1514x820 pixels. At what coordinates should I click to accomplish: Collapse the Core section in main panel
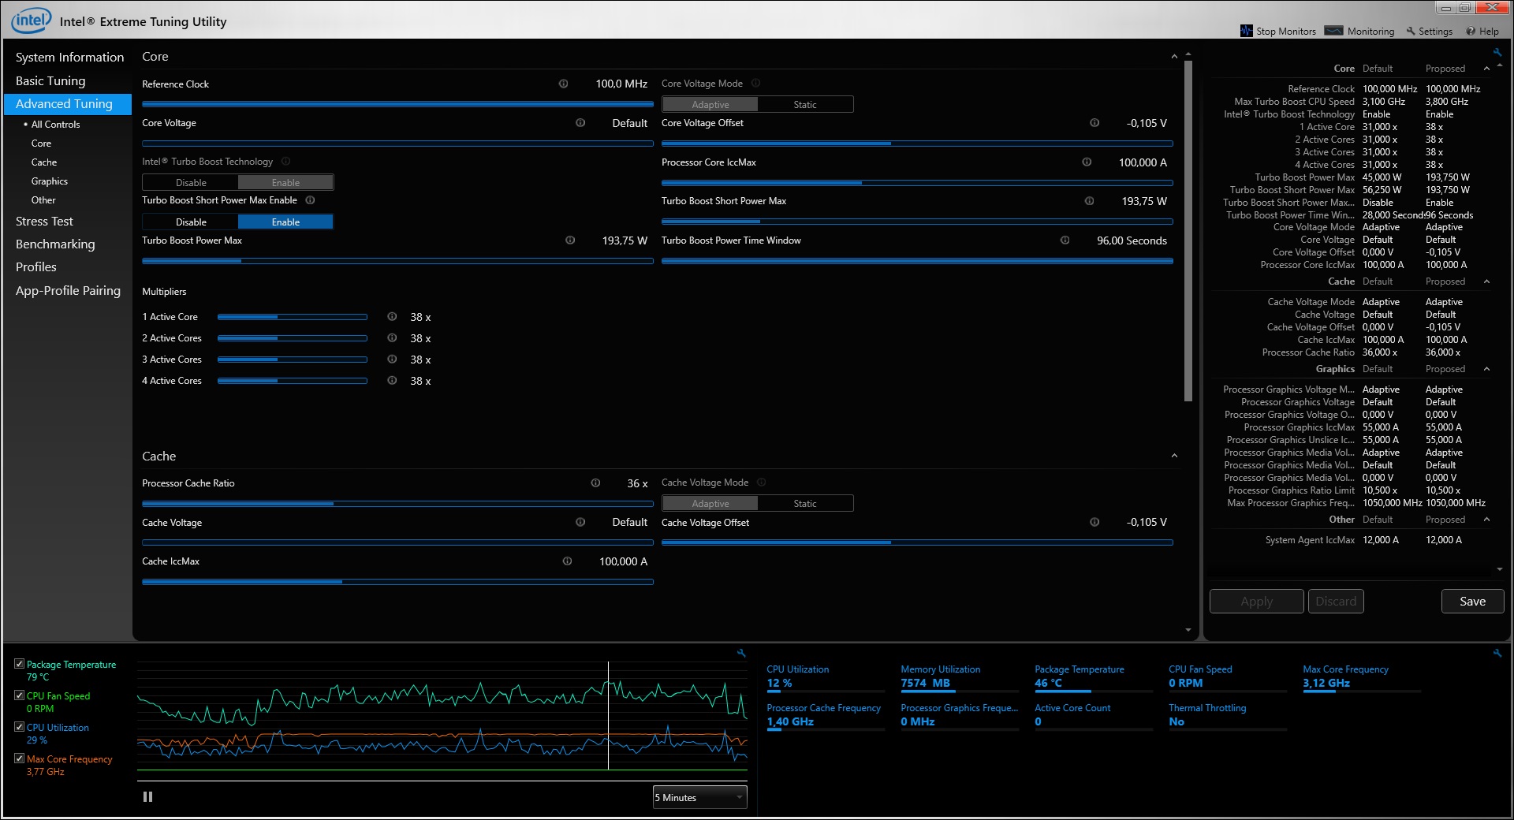1174,57
